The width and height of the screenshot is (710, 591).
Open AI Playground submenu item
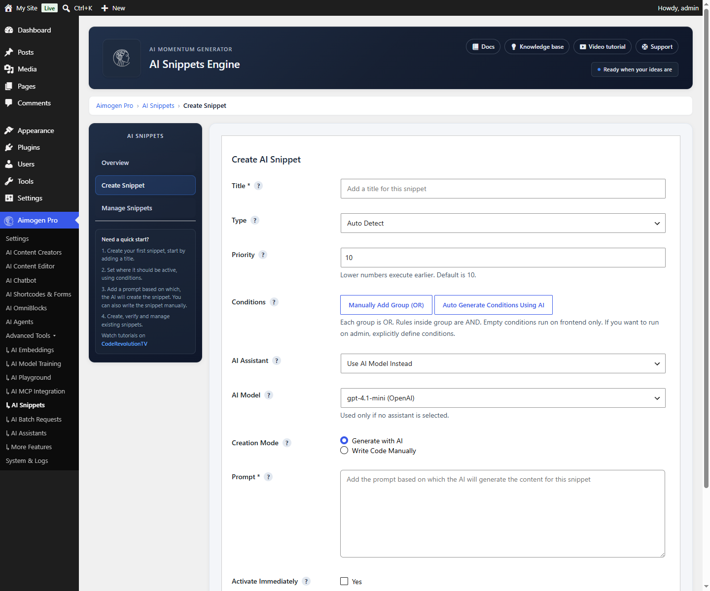(29, 377)
